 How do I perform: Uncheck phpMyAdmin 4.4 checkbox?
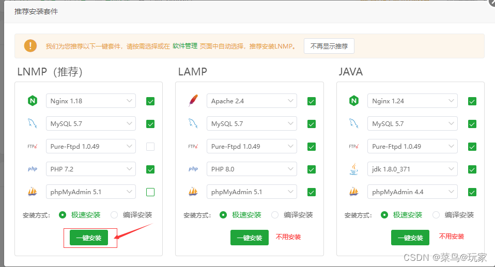(x=472, y=192)
